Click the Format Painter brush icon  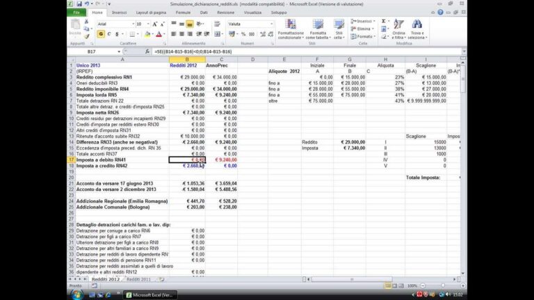[86, 36]
